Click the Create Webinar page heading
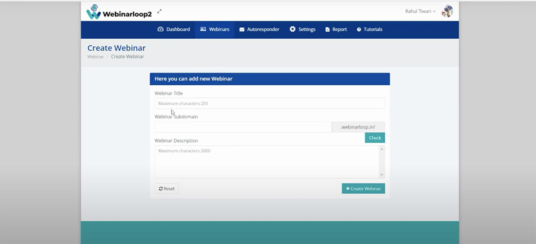536x244 pixels. tap(116, 48)
